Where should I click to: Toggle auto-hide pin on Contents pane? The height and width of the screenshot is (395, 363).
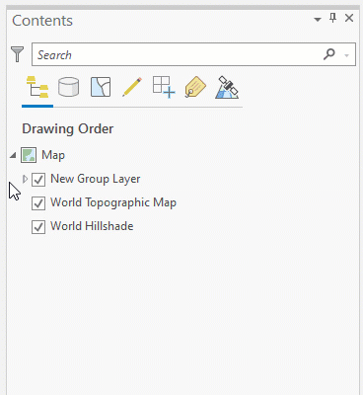tap(332, 18)
